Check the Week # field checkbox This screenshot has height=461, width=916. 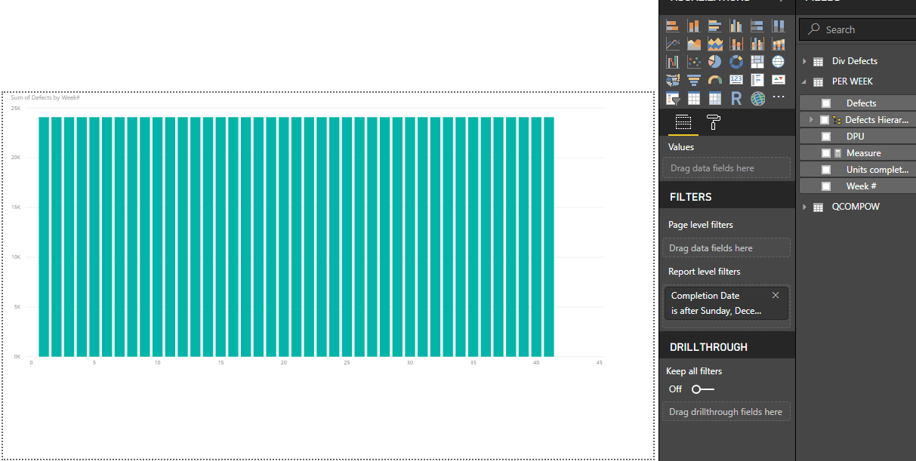[x=826, y=186]
